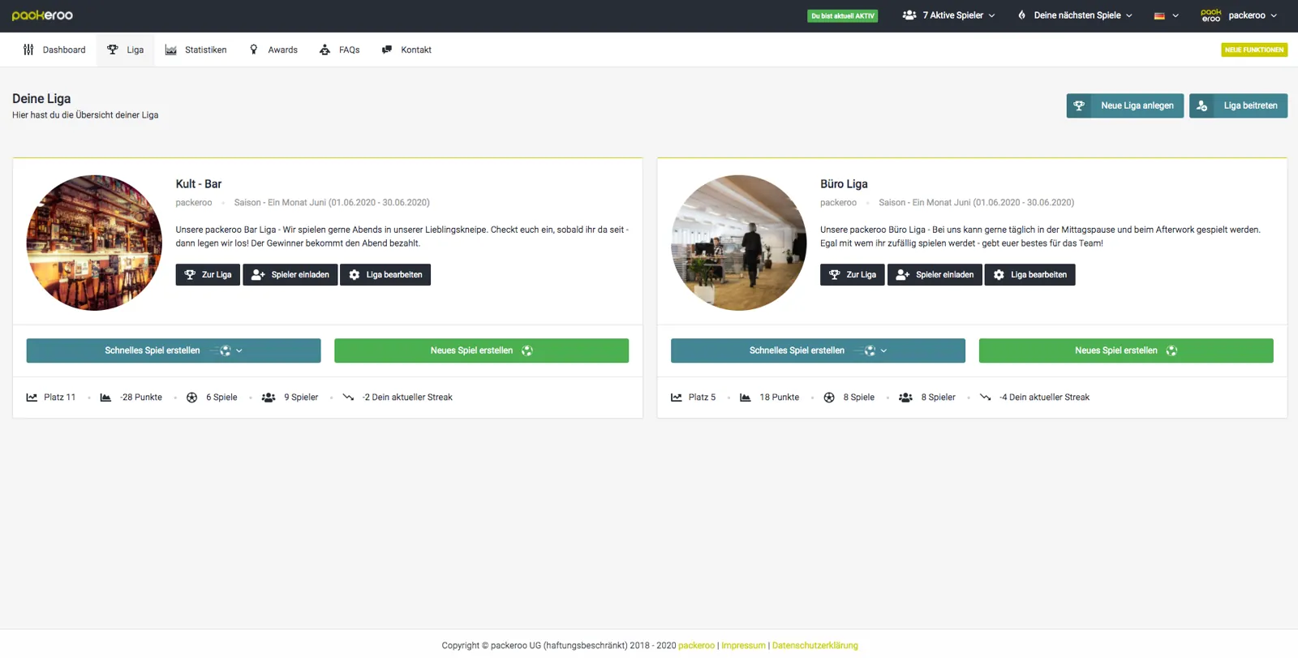Open the German flag language selector
The height and width of the screenshot is (658, 1298).
pyautogui.click(x=1167, y=15)
